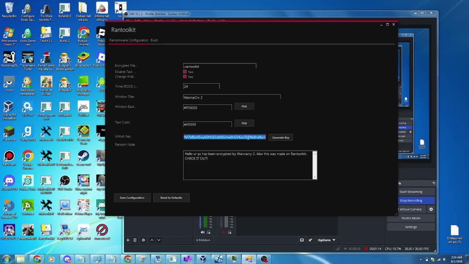The image size is (469, 264).
Task: Open the ZArchiver desktop shortcut
Action: pos(28,208)
